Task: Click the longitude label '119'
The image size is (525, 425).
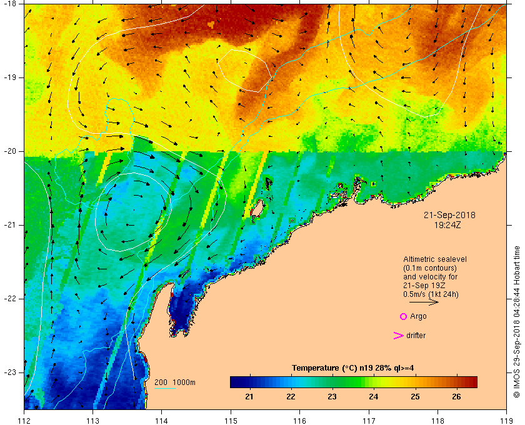Action: pos(507,420)
